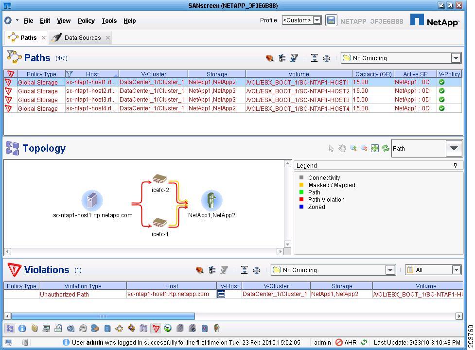This screenshot has height=350, width=475.
Task: Click the paths icon in bottom toolbar
Action: point(119,328)
